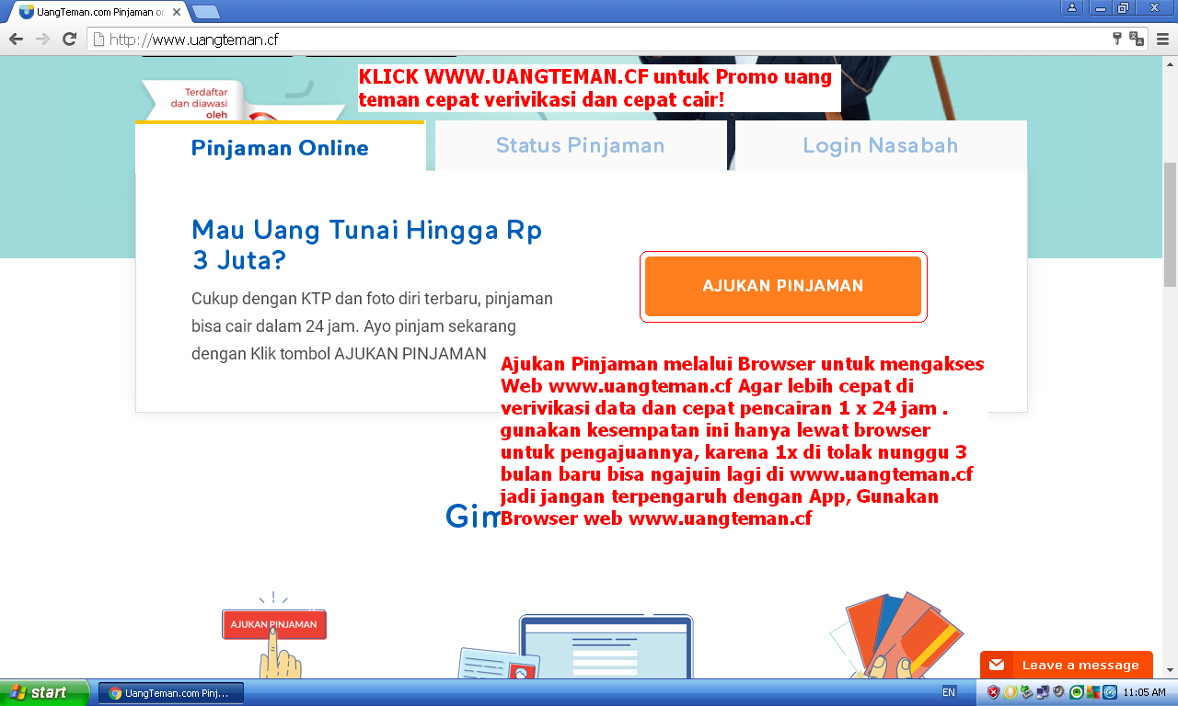Open the Windows start menu
The width and height of the screenshot is (1178, 706).
click(45, 692)
